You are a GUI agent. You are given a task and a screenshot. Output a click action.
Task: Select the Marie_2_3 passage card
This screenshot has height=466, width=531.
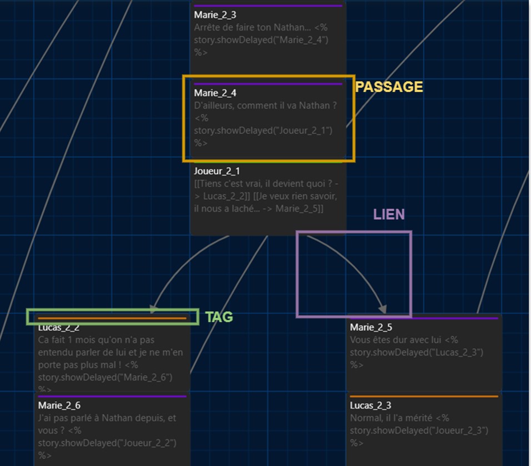click(268, 40)
